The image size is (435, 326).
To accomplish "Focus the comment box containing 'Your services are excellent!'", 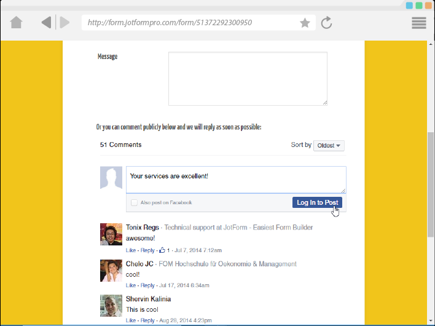I will (236, 180).
